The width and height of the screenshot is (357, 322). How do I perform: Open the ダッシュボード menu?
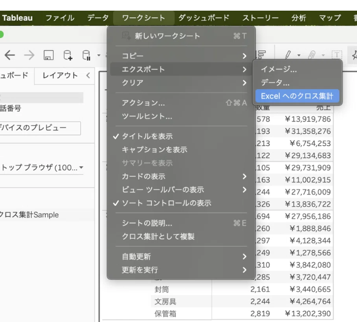tap(204, 18)
